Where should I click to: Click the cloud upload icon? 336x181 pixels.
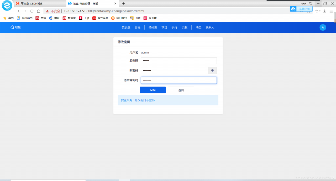[x=293, y=9]
